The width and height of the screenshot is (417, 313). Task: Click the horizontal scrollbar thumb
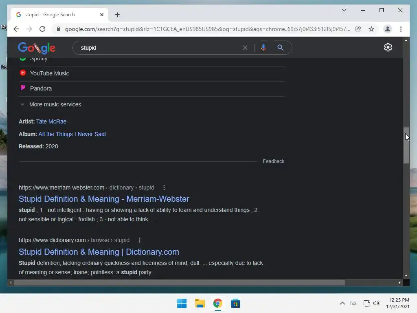[180, 283]
